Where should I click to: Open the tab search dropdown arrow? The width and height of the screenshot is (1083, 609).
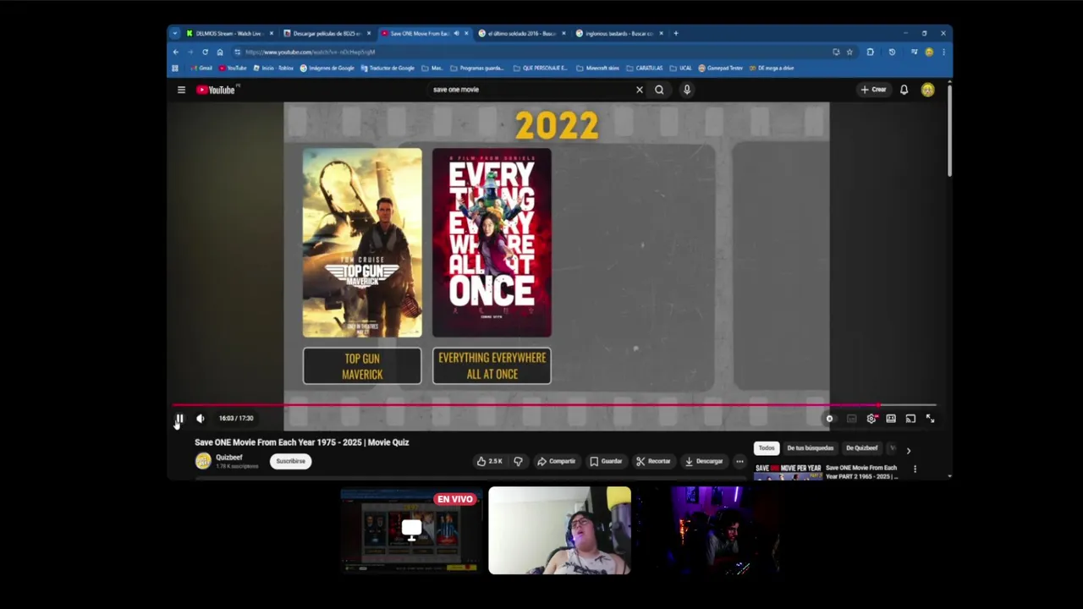click(x=175, y=34)
